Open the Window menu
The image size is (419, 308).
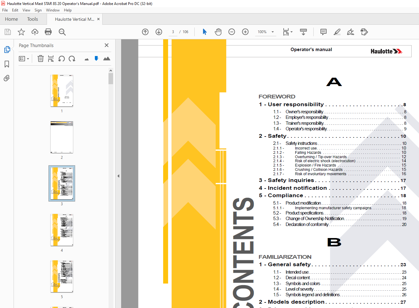[x=53, y=10]
